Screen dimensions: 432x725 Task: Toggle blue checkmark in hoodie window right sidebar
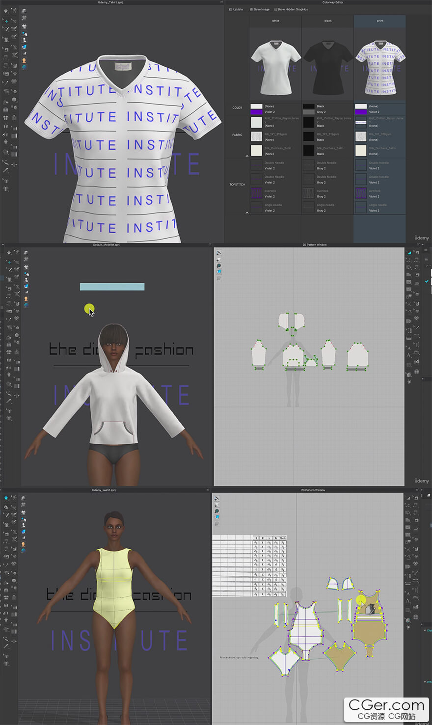(426, 281)
